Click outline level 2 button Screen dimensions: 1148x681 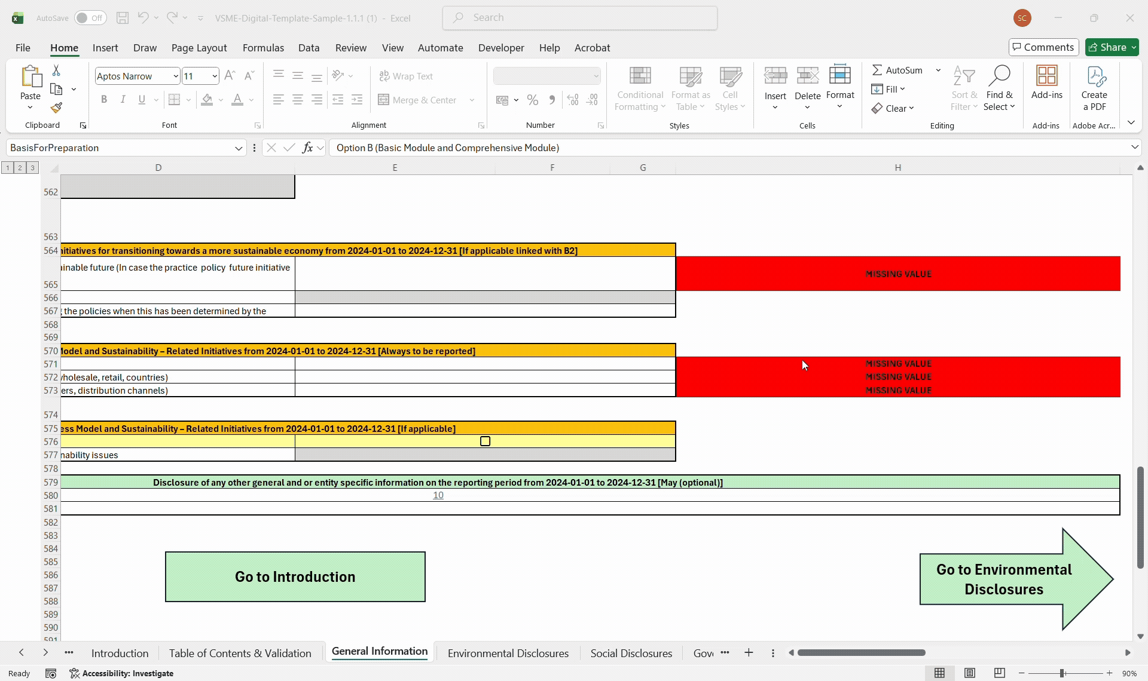click(20, 168)
